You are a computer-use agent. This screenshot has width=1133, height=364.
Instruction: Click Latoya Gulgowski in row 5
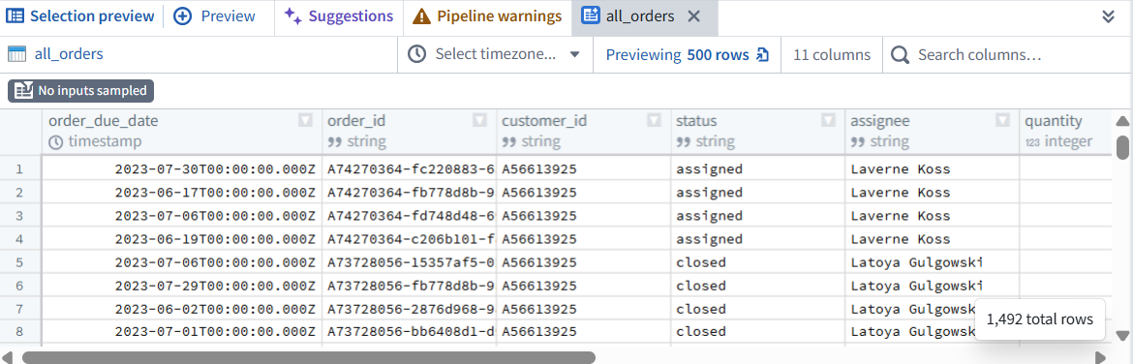coord(932,262)
